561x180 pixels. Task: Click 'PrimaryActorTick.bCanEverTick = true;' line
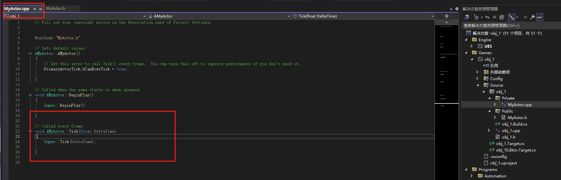tap(86, 69)
